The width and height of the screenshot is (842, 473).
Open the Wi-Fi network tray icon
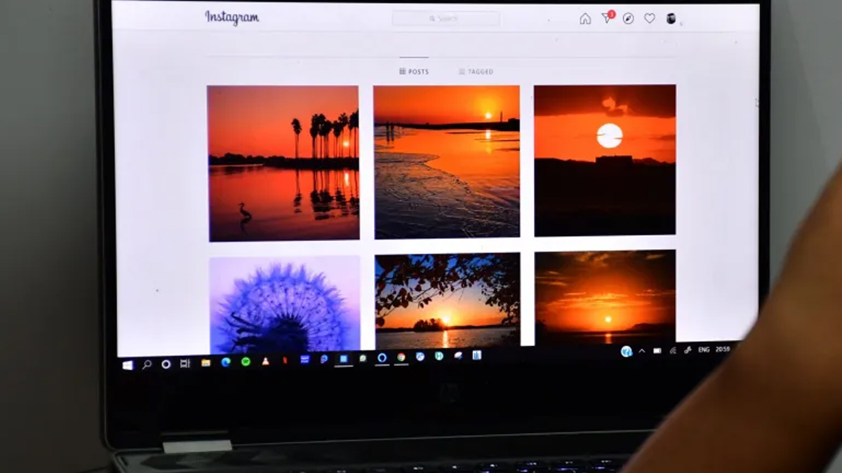[x=673, y=350]
